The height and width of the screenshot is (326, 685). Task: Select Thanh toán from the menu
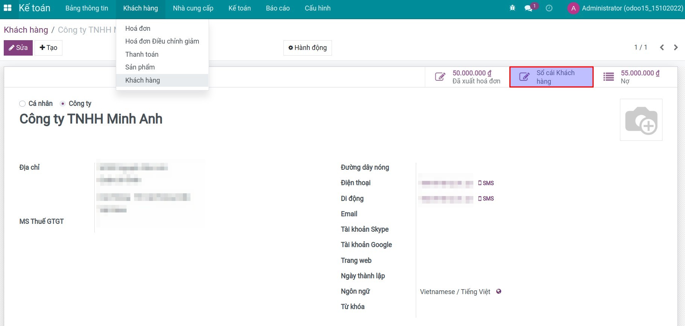click(142, 54)
